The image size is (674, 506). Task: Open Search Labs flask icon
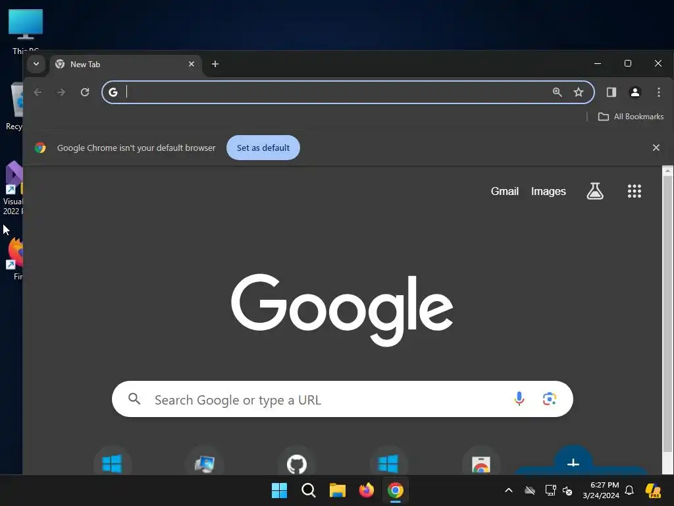pyautogui.click(x=595, y=191)
